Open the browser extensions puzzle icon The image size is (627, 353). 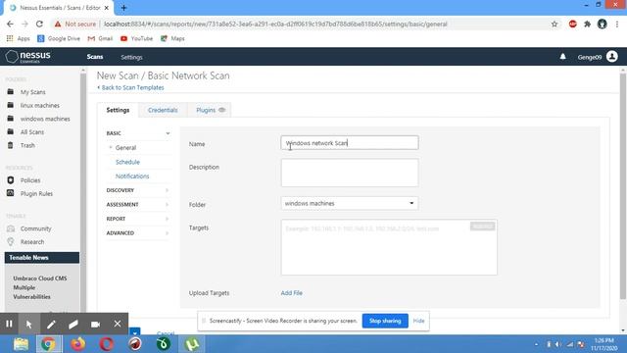(x=587, y=24)
